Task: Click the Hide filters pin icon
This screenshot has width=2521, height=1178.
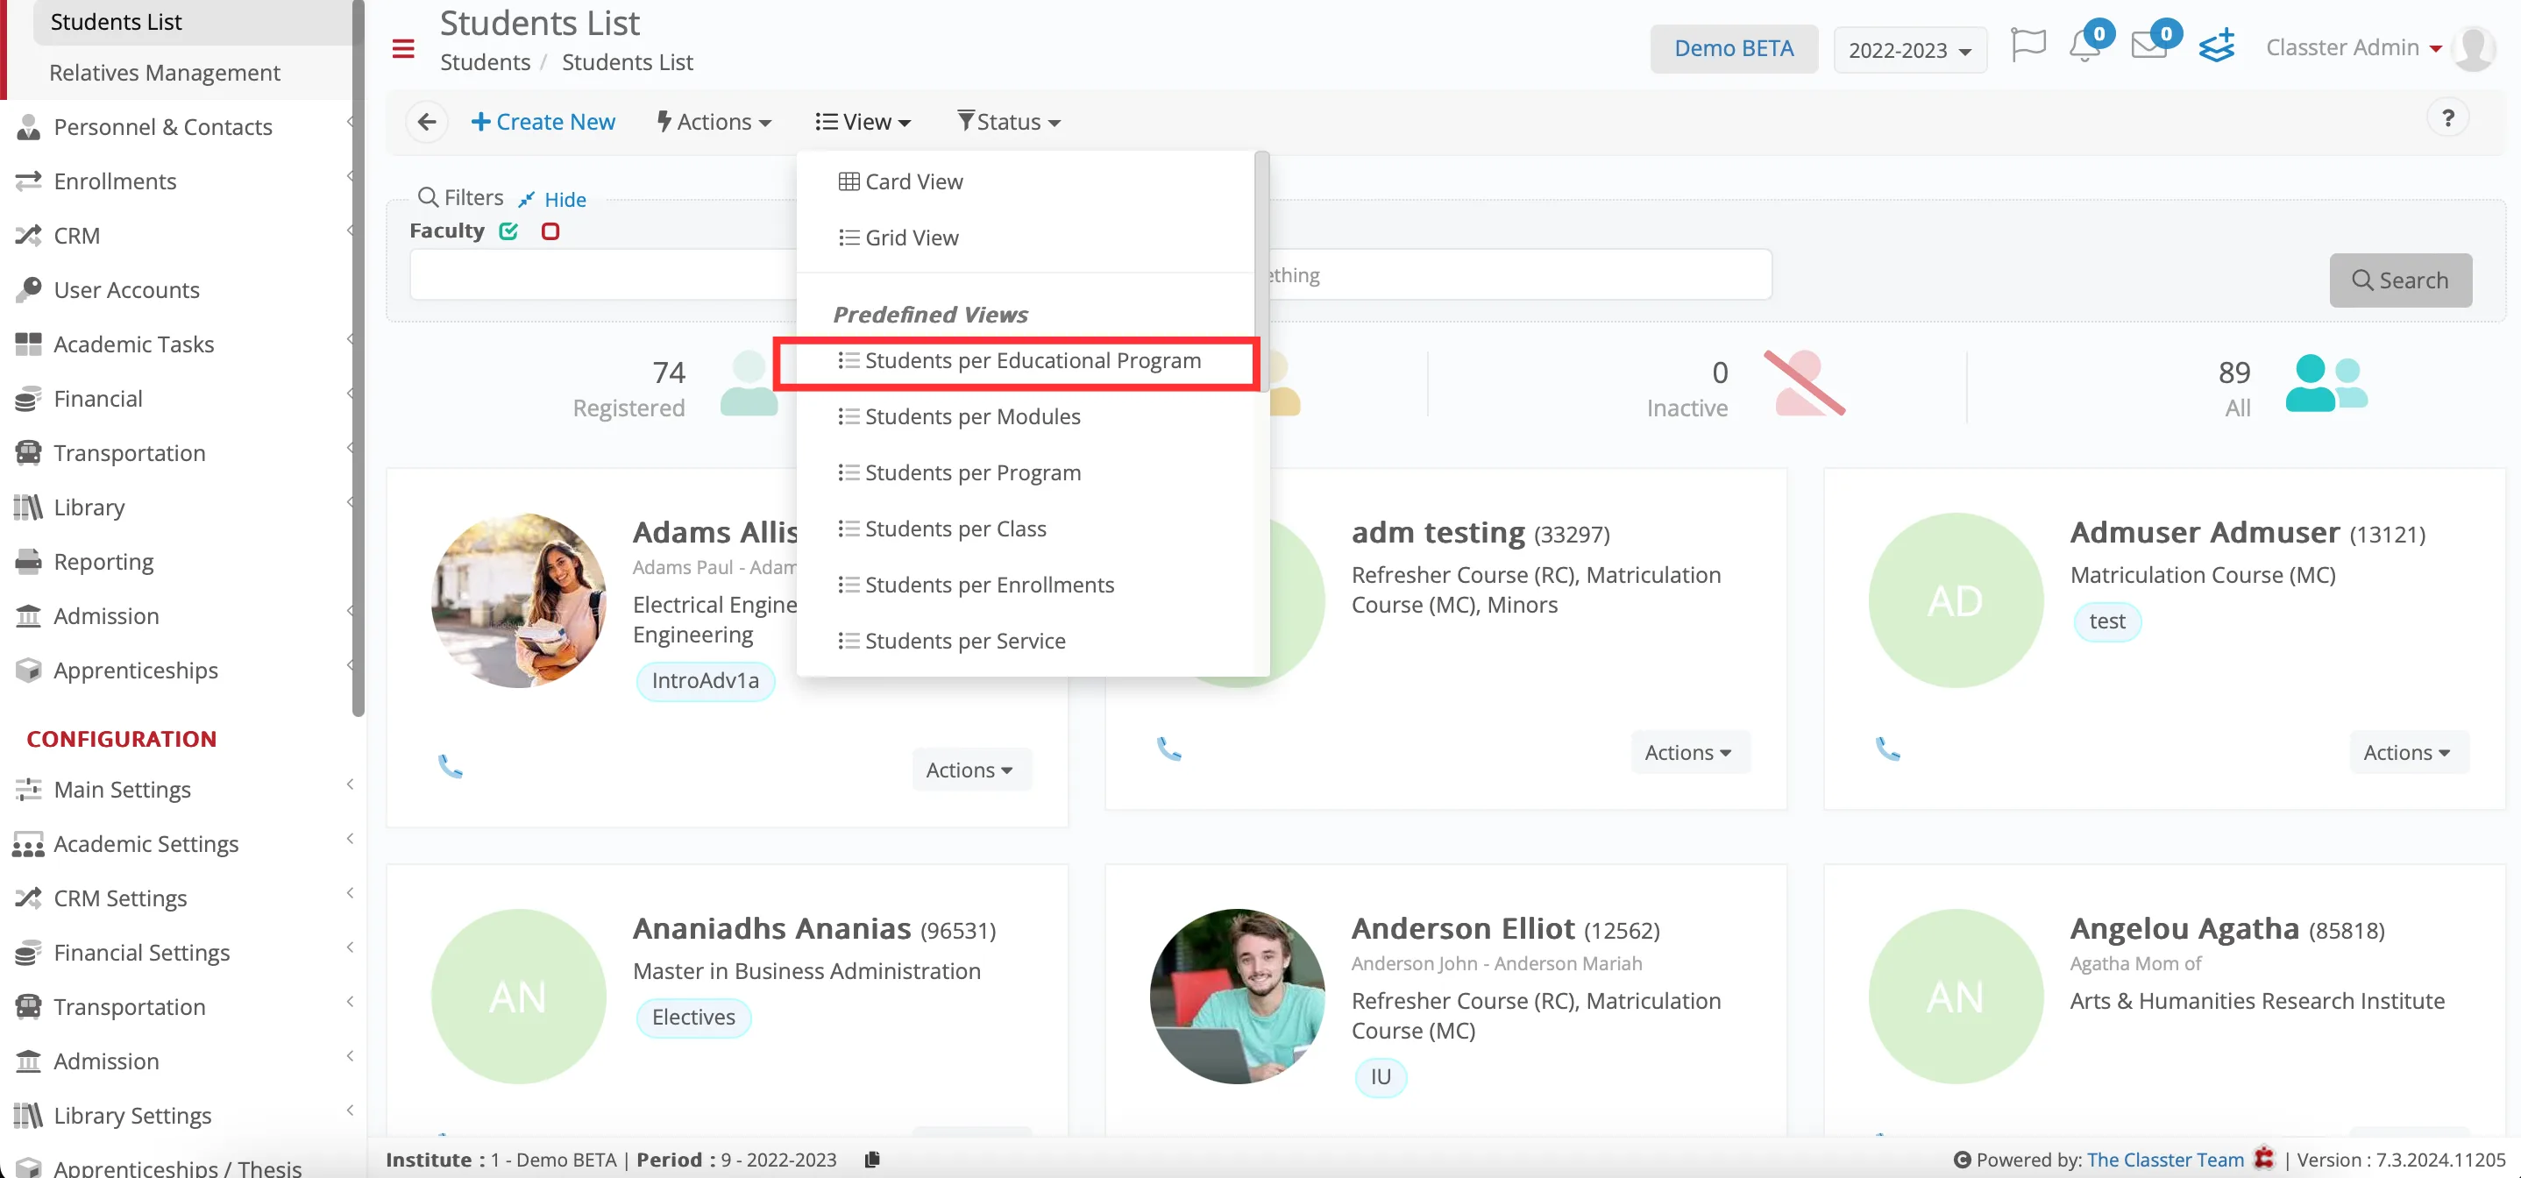Action: [527, 200]
